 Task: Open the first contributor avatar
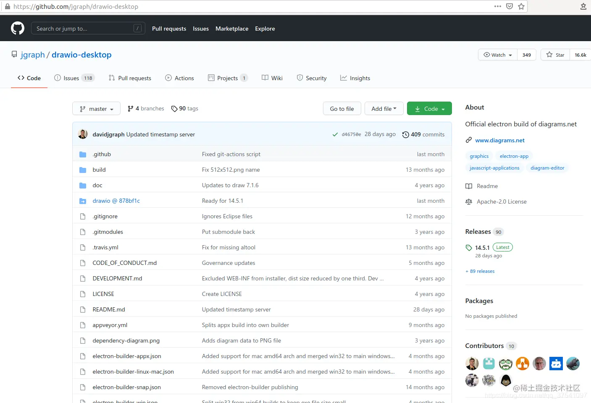tap(472, 364)
